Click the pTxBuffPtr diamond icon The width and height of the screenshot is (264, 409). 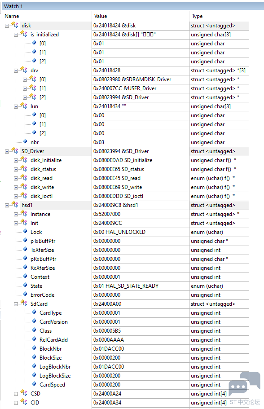pos(25,241)
